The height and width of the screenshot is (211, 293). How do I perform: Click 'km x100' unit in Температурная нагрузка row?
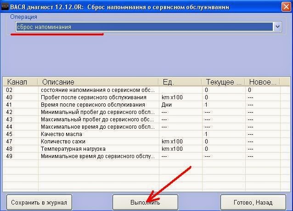172,148
